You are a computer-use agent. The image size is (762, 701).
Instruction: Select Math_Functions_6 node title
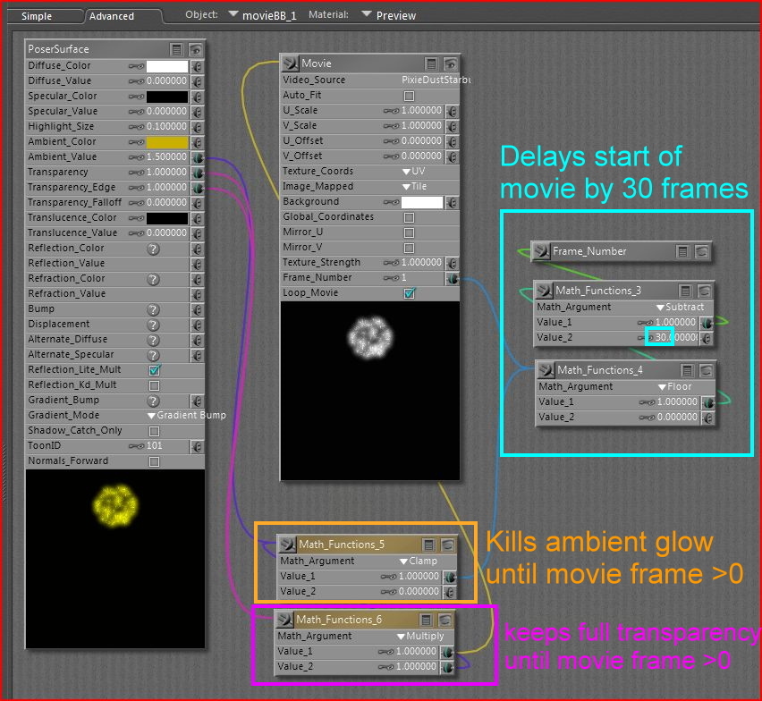[339, 620]
